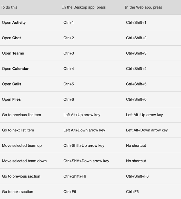Click 'No shortcut' in Move selected team down row

pyautogui.click(x=136, y=161)
